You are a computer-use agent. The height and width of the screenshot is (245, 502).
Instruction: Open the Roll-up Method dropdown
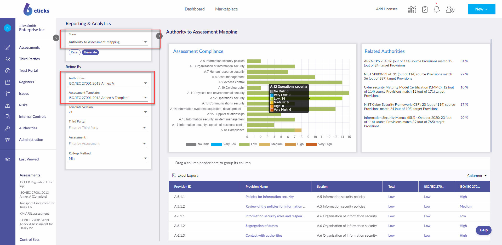[108, 158]
